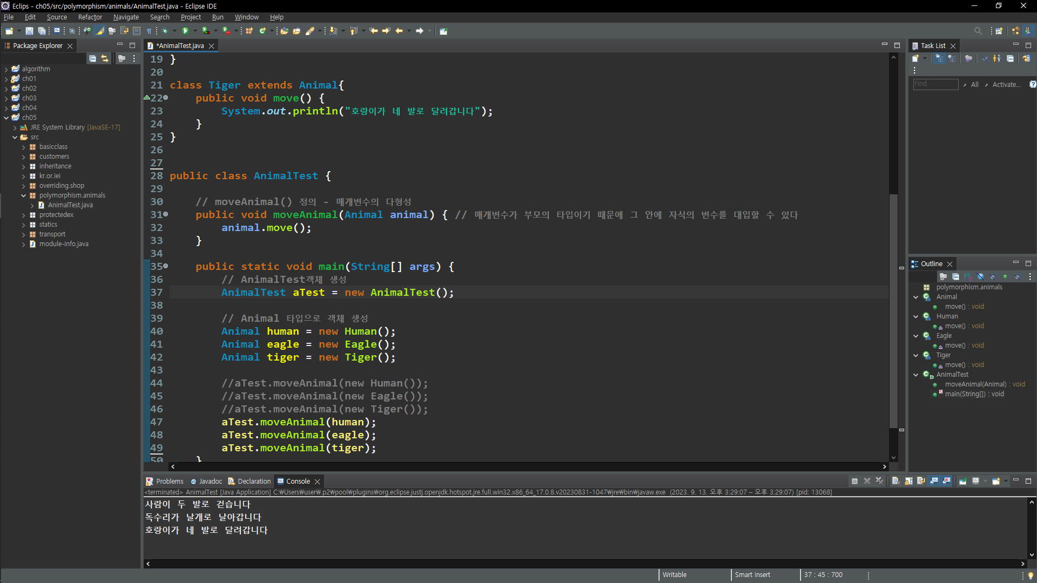Screen dimensions: 1037x583
Task: Click the Search magnifier icon at top right
Action: (x=978, y=31)
